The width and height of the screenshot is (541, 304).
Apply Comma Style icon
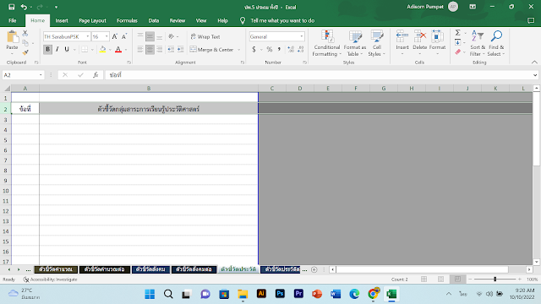279,49
